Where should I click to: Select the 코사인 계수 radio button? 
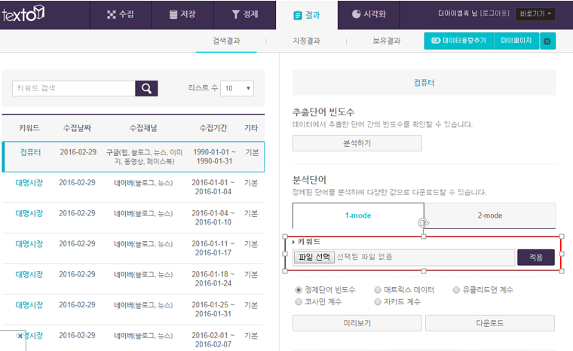[299, 301]
